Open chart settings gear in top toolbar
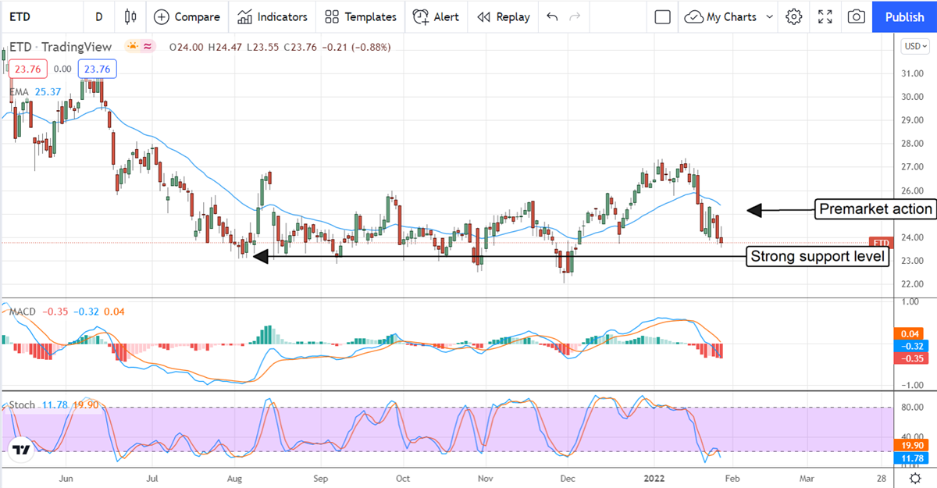The height and width of the screenshot is (488, 937). click(x=794, y=16)
